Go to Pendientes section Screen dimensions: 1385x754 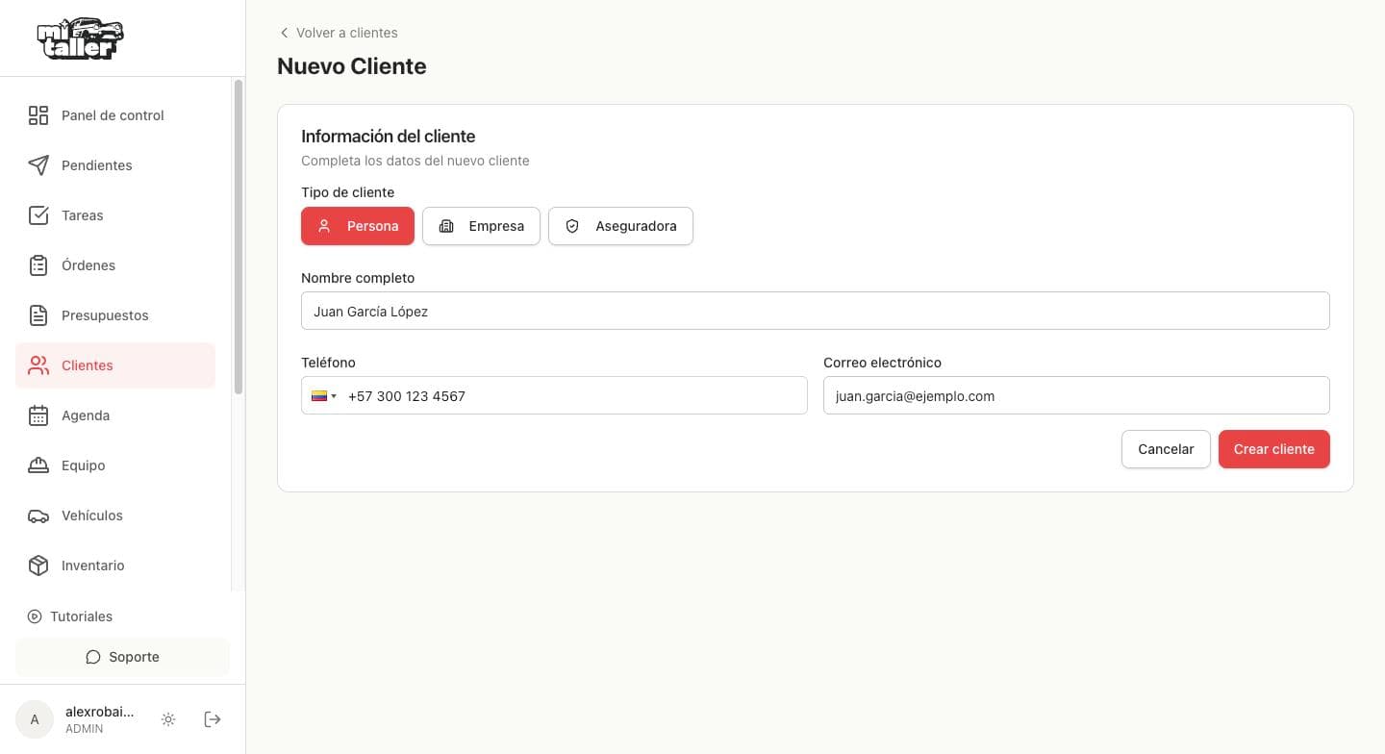[115, 165]
